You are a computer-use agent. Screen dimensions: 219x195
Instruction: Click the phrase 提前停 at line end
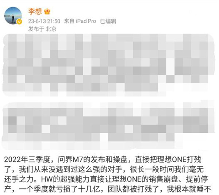coord(197,179)
